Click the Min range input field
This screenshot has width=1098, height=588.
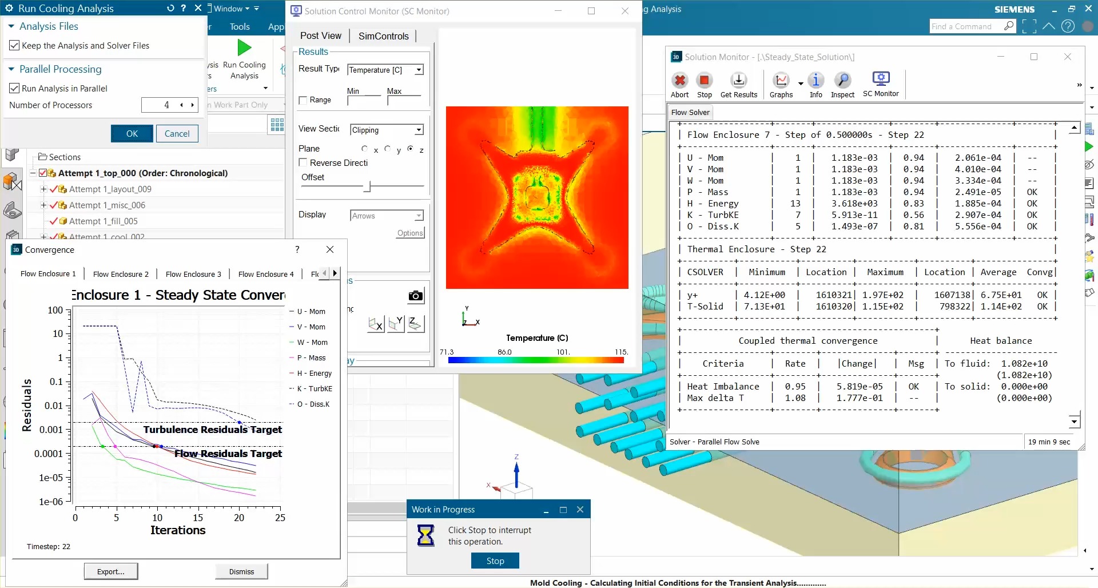click(x=364, y=101)
